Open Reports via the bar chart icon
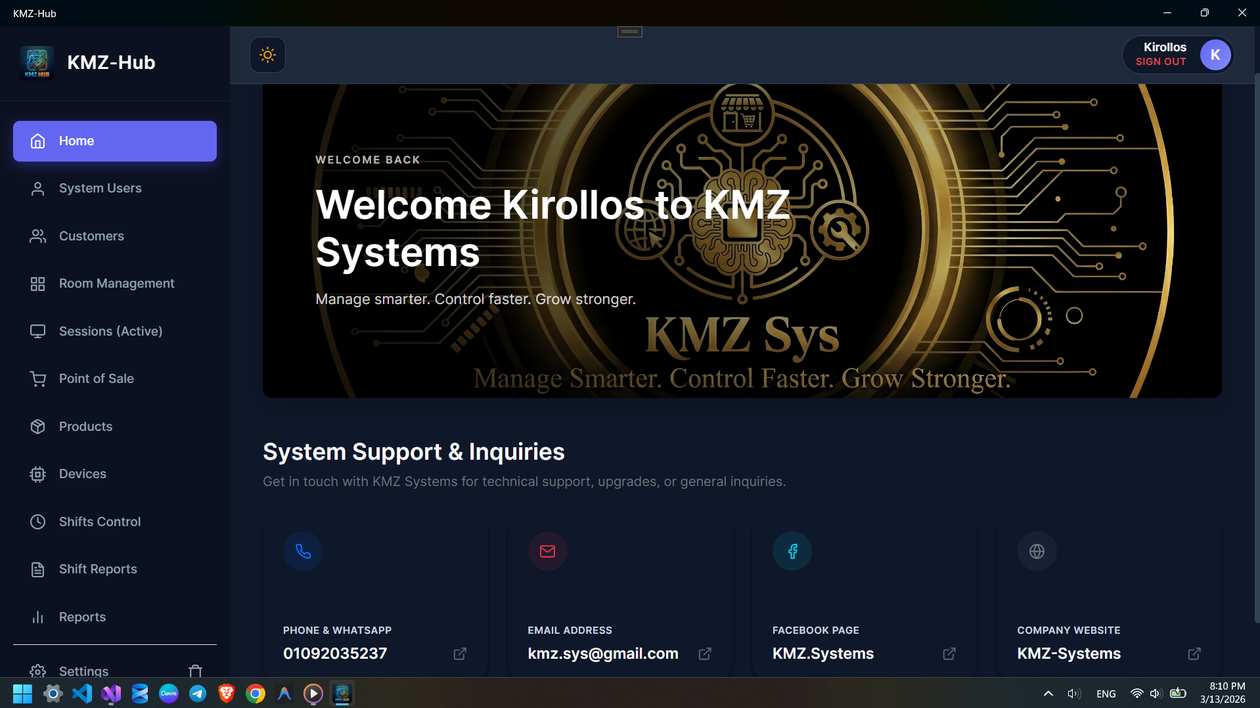The width and height of the screenshot is (1260, 708). click(x=37, y=617)
